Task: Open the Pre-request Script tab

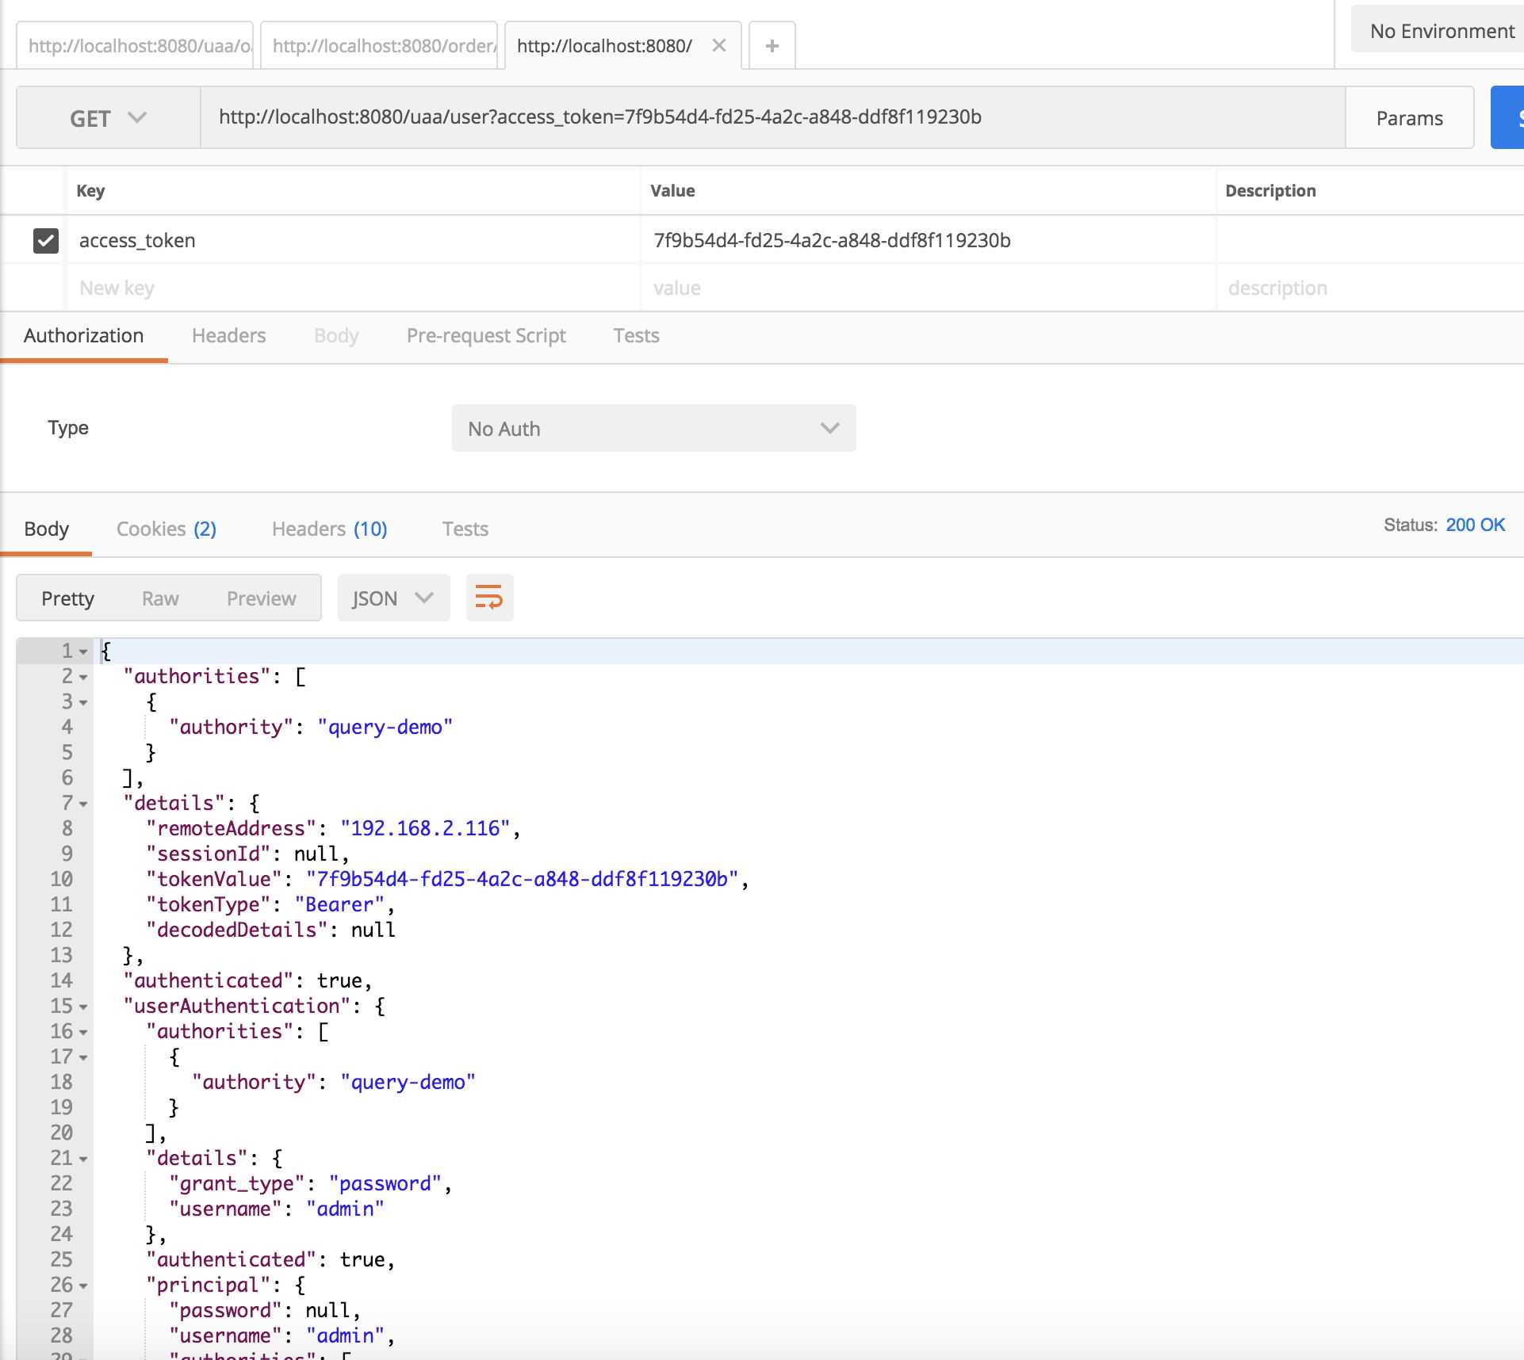Action: point(486,336)
